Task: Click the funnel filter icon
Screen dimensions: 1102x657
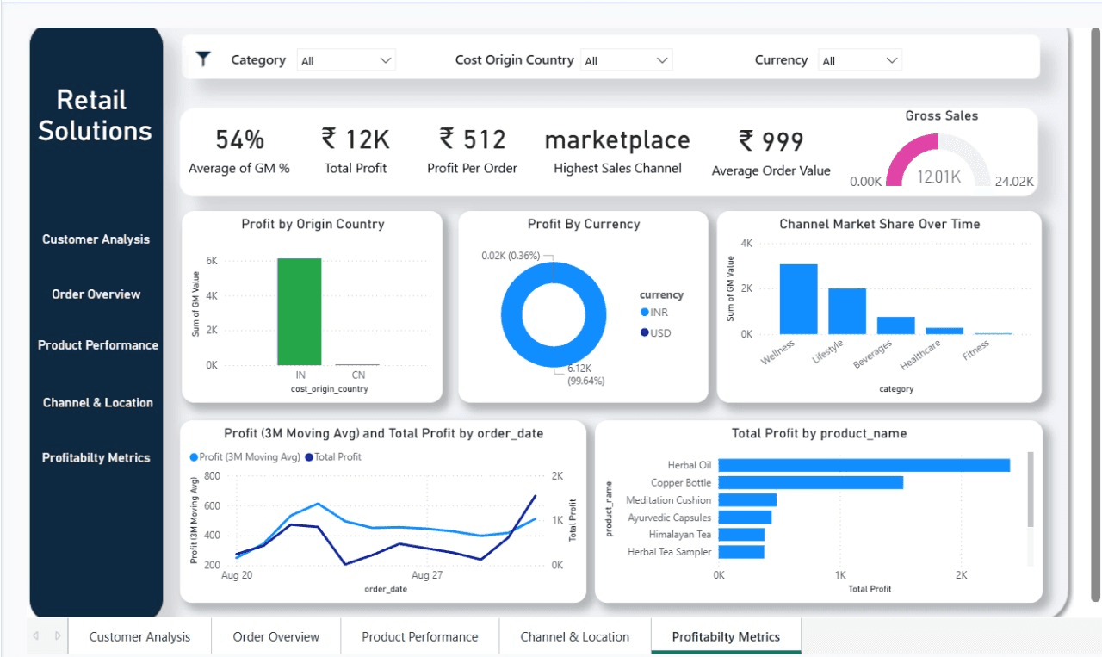Action: (203, 59)
